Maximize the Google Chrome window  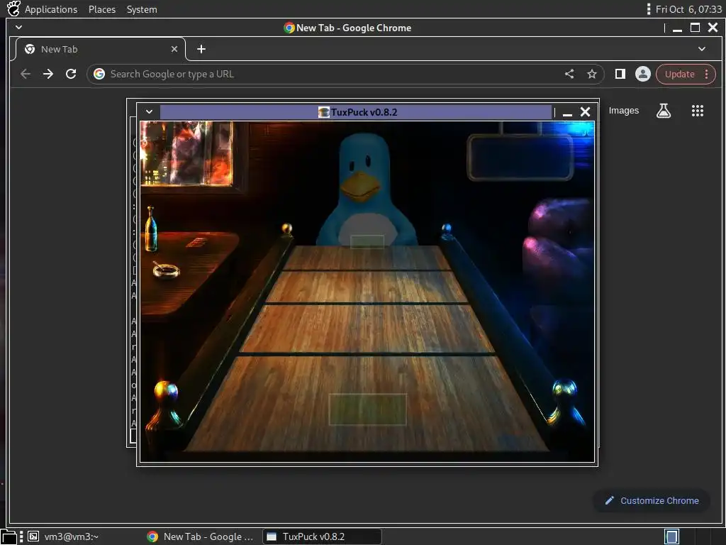point(695,28)
